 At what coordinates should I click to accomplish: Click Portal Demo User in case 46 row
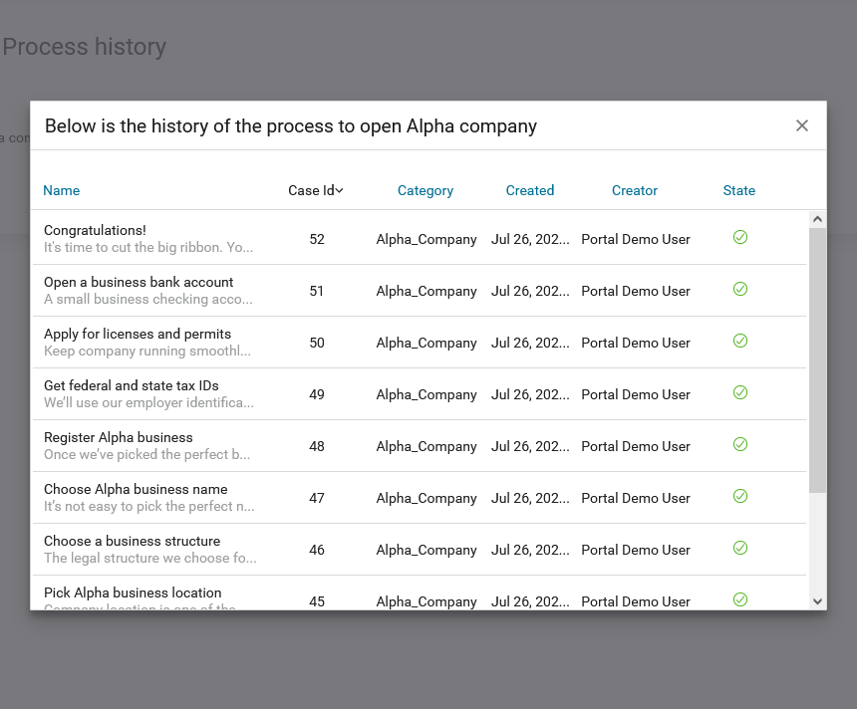636,550
